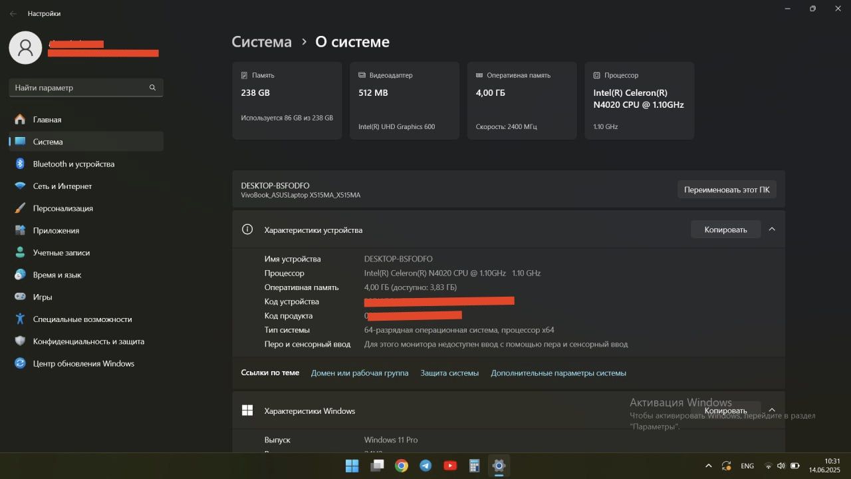Collapse the Характеристики устройства section
Image resolution: width=851 pixels, height=479 pixels.
pyautogui.click(x=772, y=229)
